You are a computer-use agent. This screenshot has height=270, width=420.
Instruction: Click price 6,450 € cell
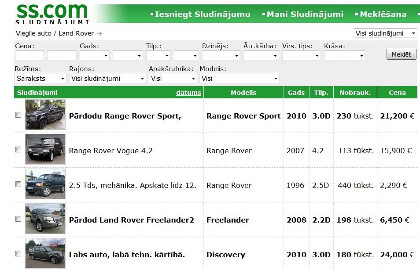(x=394, y=220)
